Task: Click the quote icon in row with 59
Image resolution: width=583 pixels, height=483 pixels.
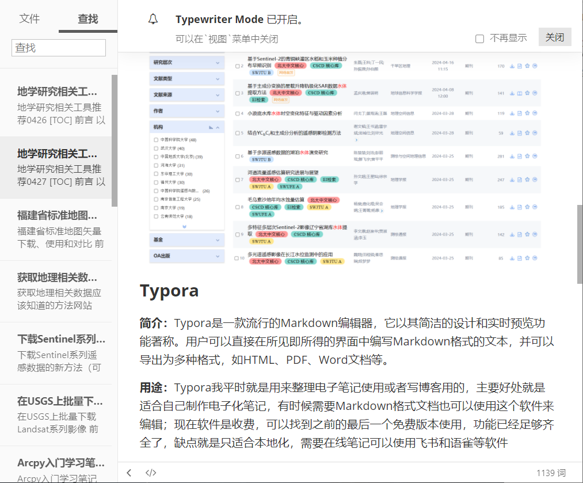Action: 535,133
